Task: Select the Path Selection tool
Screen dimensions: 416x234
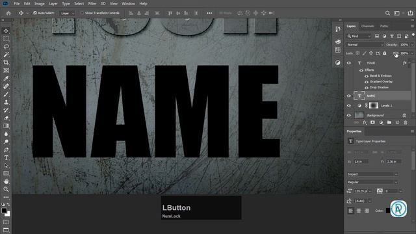Action: (x=6, y=166)
